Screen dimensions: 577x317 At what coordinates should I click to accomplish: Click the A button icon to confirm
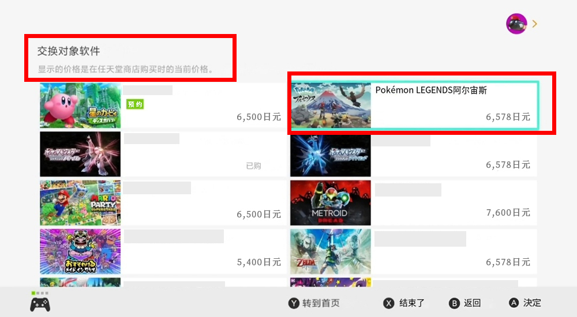pos(514,303)
